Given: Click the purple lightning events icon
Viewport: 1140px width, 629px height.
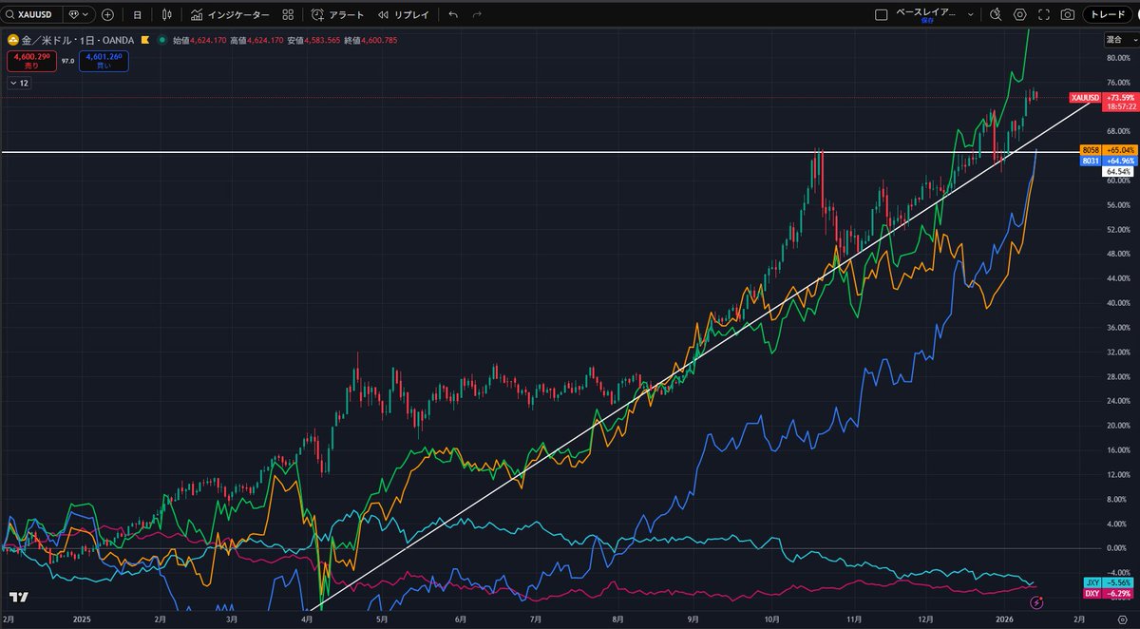Looking at the screenshot, I should pyautogui.click(x=1038, y=601).
